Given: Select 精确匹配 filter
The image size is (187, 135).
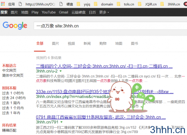Looking at the screenshot, I should 9,131.
